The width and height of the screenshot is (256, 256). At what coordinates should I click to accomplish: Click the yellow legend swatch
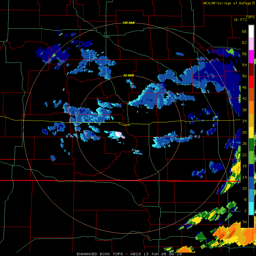pos(251,133)
